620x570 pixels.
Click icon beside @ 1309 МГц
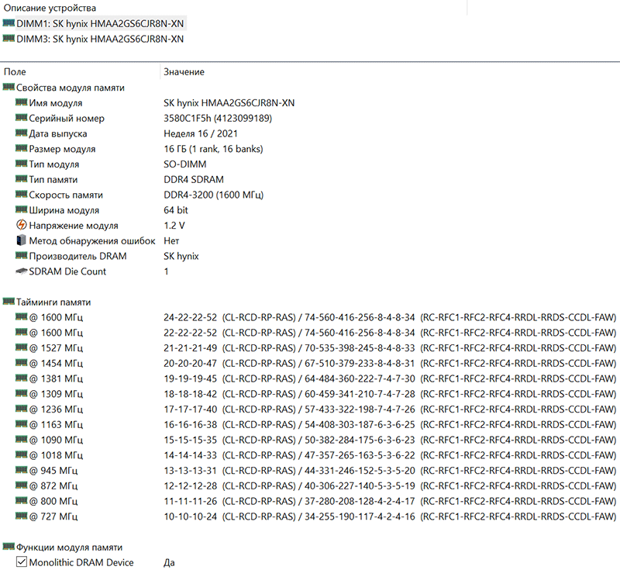point(21,393)
